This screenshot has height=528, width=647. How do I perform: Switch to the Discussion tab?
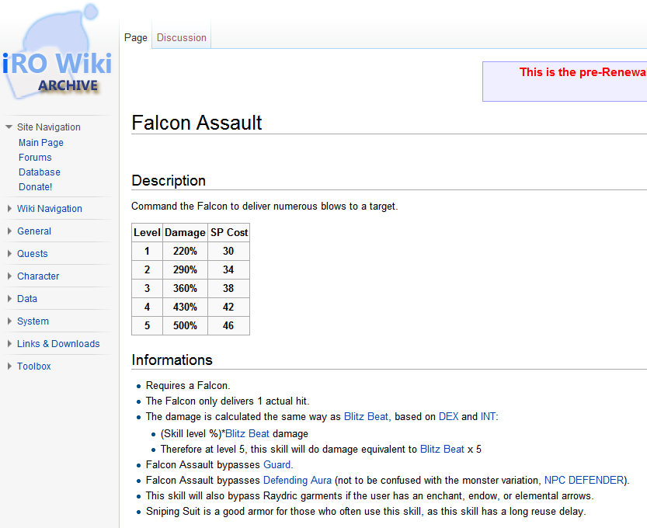tap(182, 38)
